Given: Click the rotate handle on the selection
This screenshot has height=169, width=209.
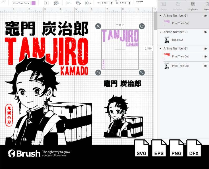Looking at the screenshot, I should click(x=142, y=26).
